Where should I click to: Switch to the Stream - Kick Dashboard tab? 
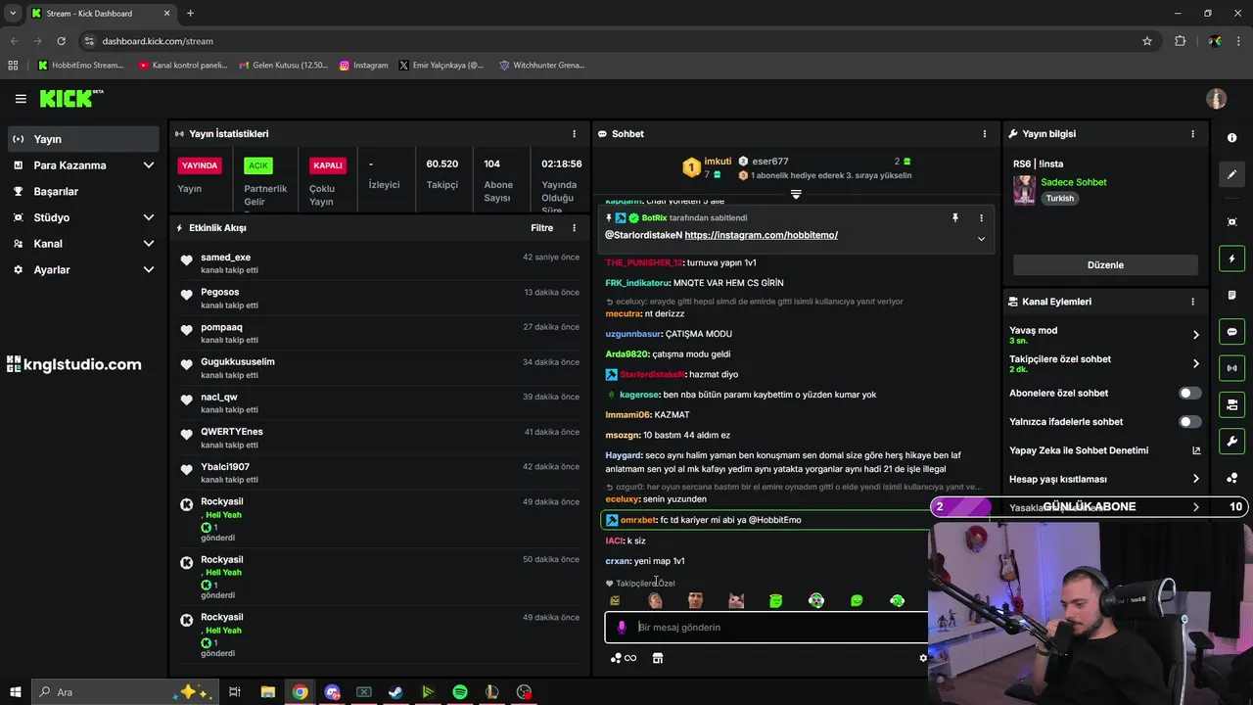point(101,14)
